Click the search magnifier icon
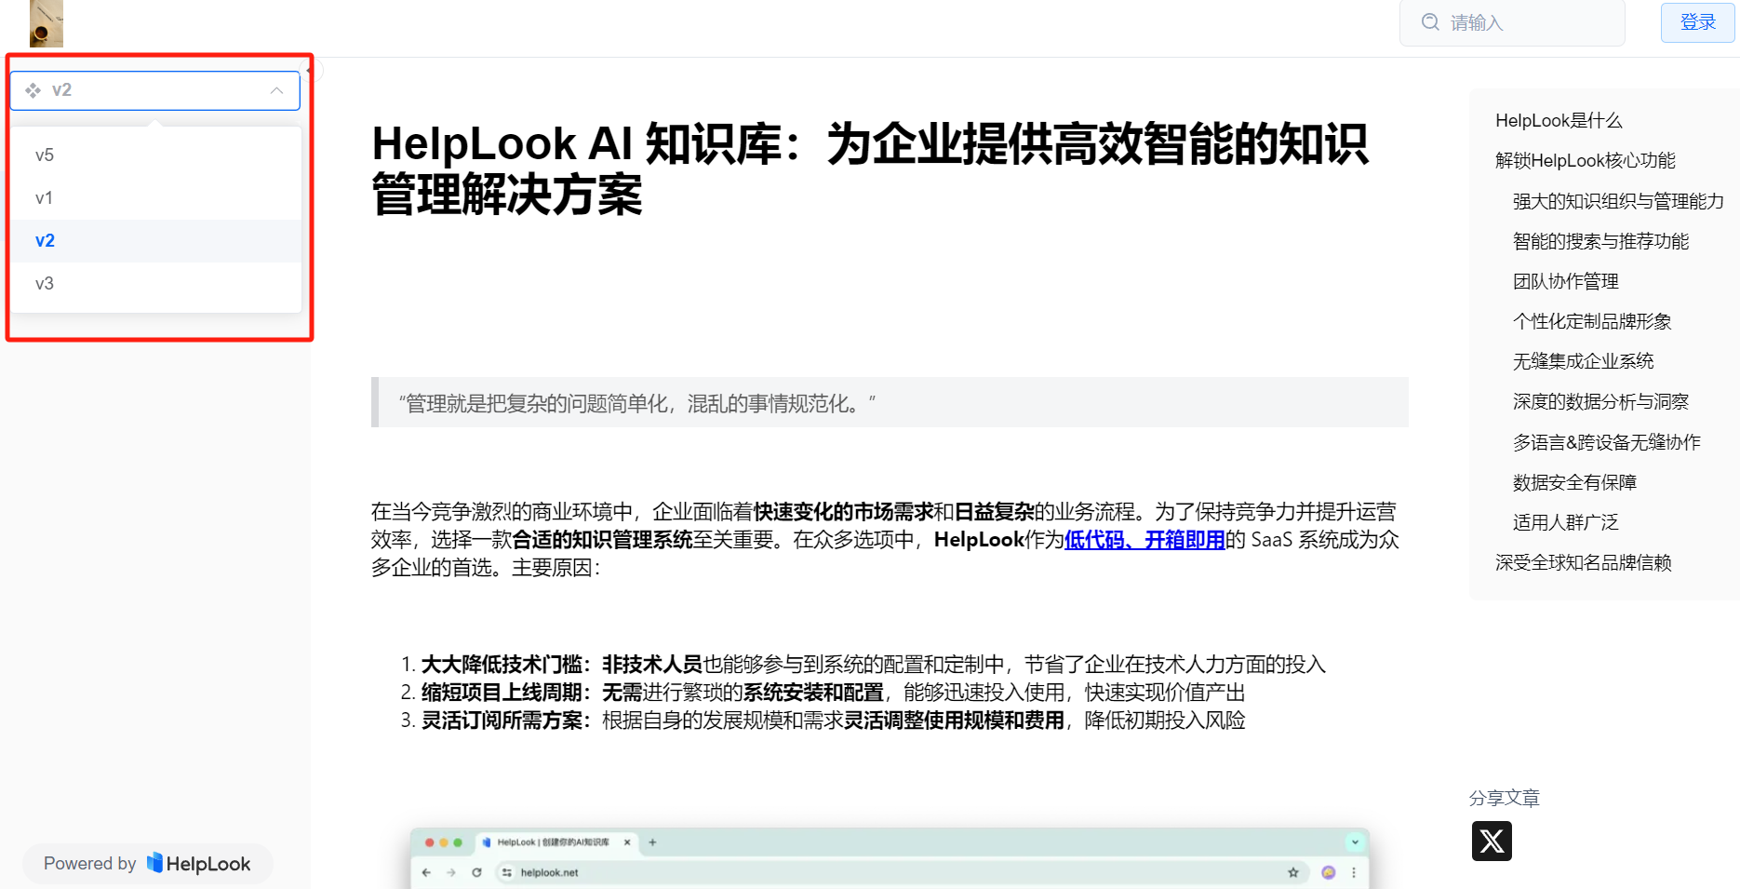This screenshot has width=1740, height=889. click(x=1430, y=22)
